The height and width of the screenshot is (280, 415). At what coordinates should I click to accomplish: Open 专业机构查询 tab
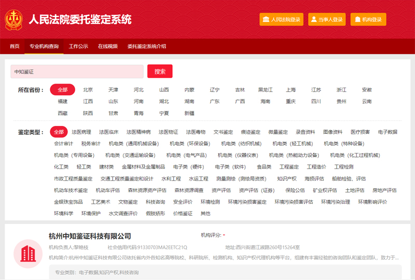[x=44, y=46]
